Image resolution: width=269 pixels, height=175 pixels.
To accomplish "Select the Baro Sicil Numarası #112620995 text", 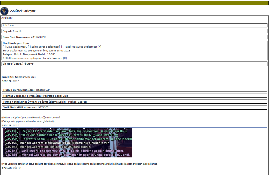I will [38, 37].
